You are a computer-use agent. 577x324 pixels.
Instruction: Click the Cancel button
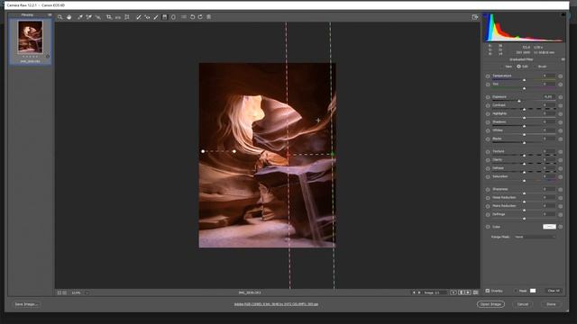click(x=523, y=304)
